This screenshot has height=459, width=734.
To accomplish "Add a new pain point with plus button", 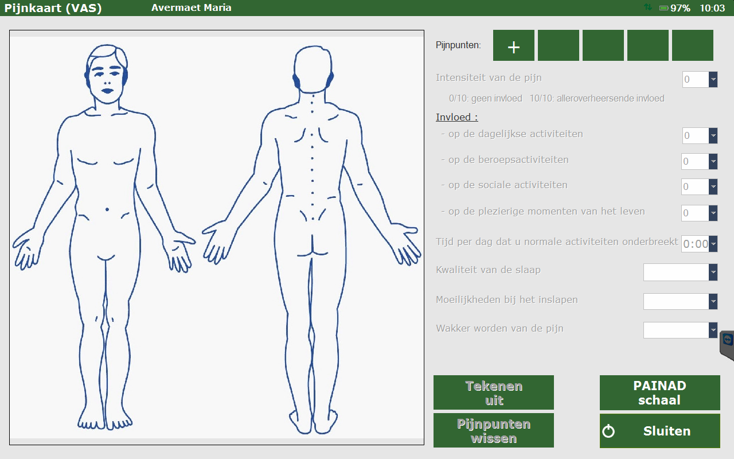I will (x=513, y=46).
